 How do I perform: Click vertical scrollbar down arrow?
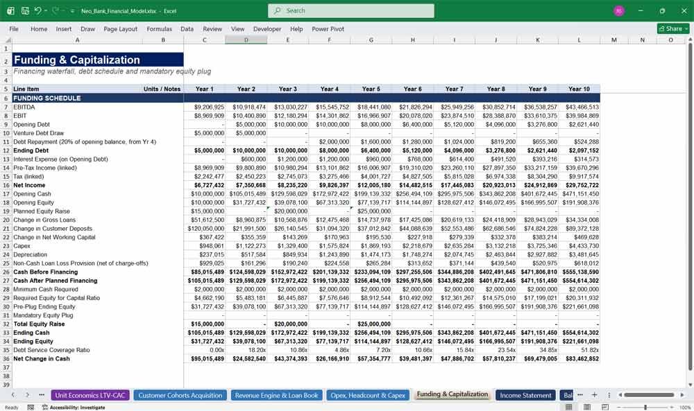(690, 385)
